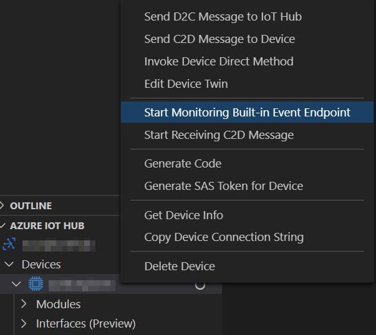Copy Device Connection String

click(x=247, y=237)
